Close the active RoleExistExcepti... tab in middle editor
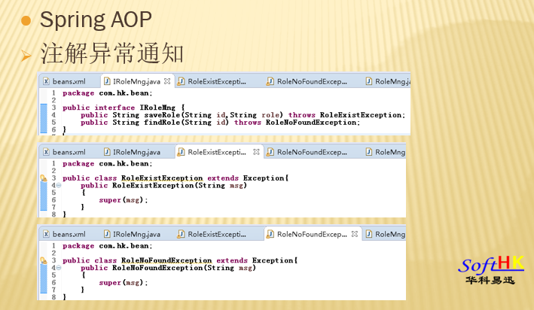Screen dimensions: 534x310 [256, 152]
